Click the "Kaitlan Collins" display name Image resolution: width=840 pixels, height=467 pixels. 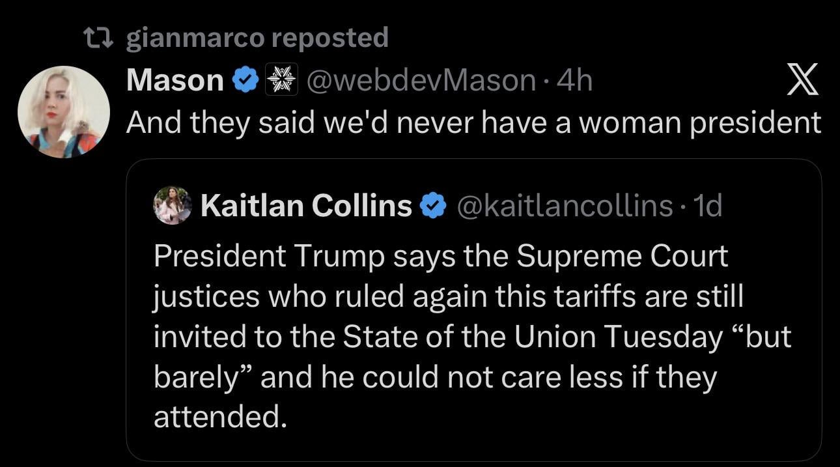pos(306,206)
